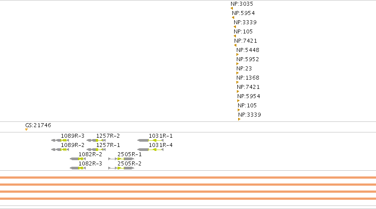The image size is (376, 209).
Task: Click the 1082R-2 transcript label
Action: click(x=91, y=154)
